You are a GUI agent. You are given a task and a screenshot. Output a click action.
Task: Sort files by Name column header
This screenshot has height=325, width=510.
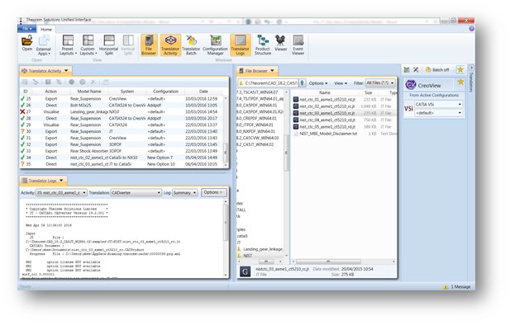(325, 92)
